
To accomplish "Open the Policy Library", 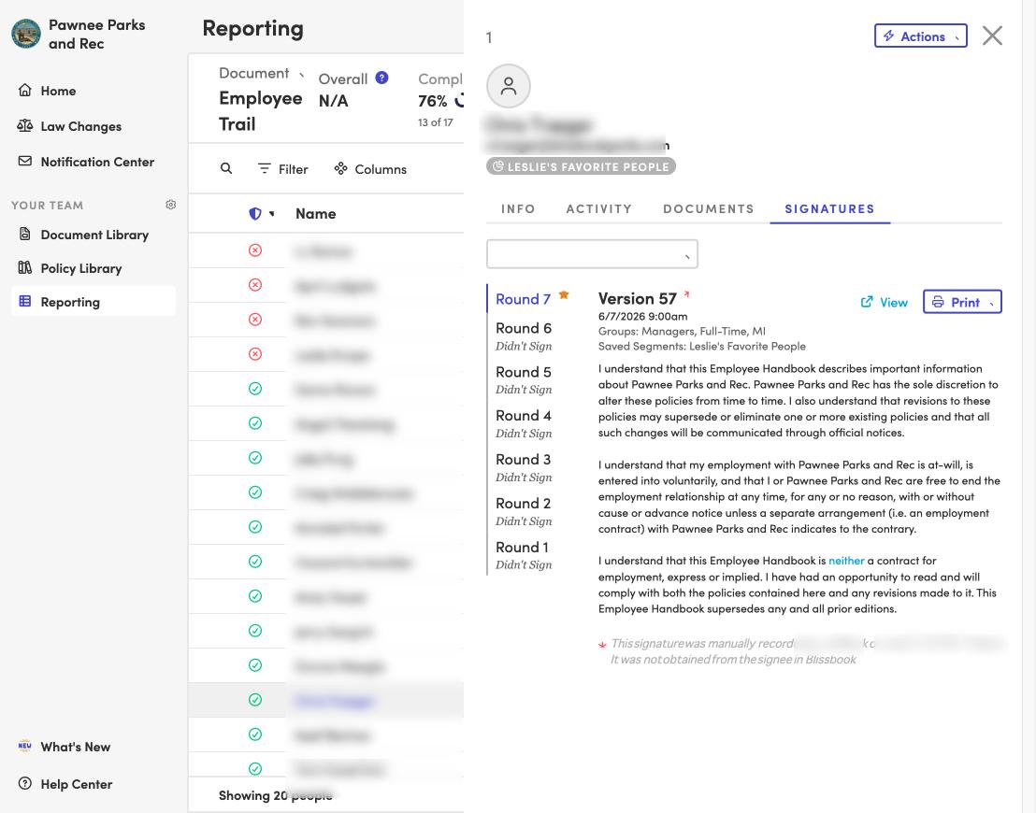I will [70, 268].
